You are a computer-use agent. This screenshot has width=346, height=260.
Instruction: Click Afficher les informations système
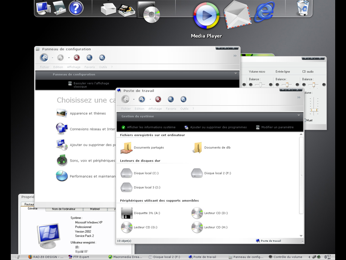pyautogui.click(x=148, y=127)
